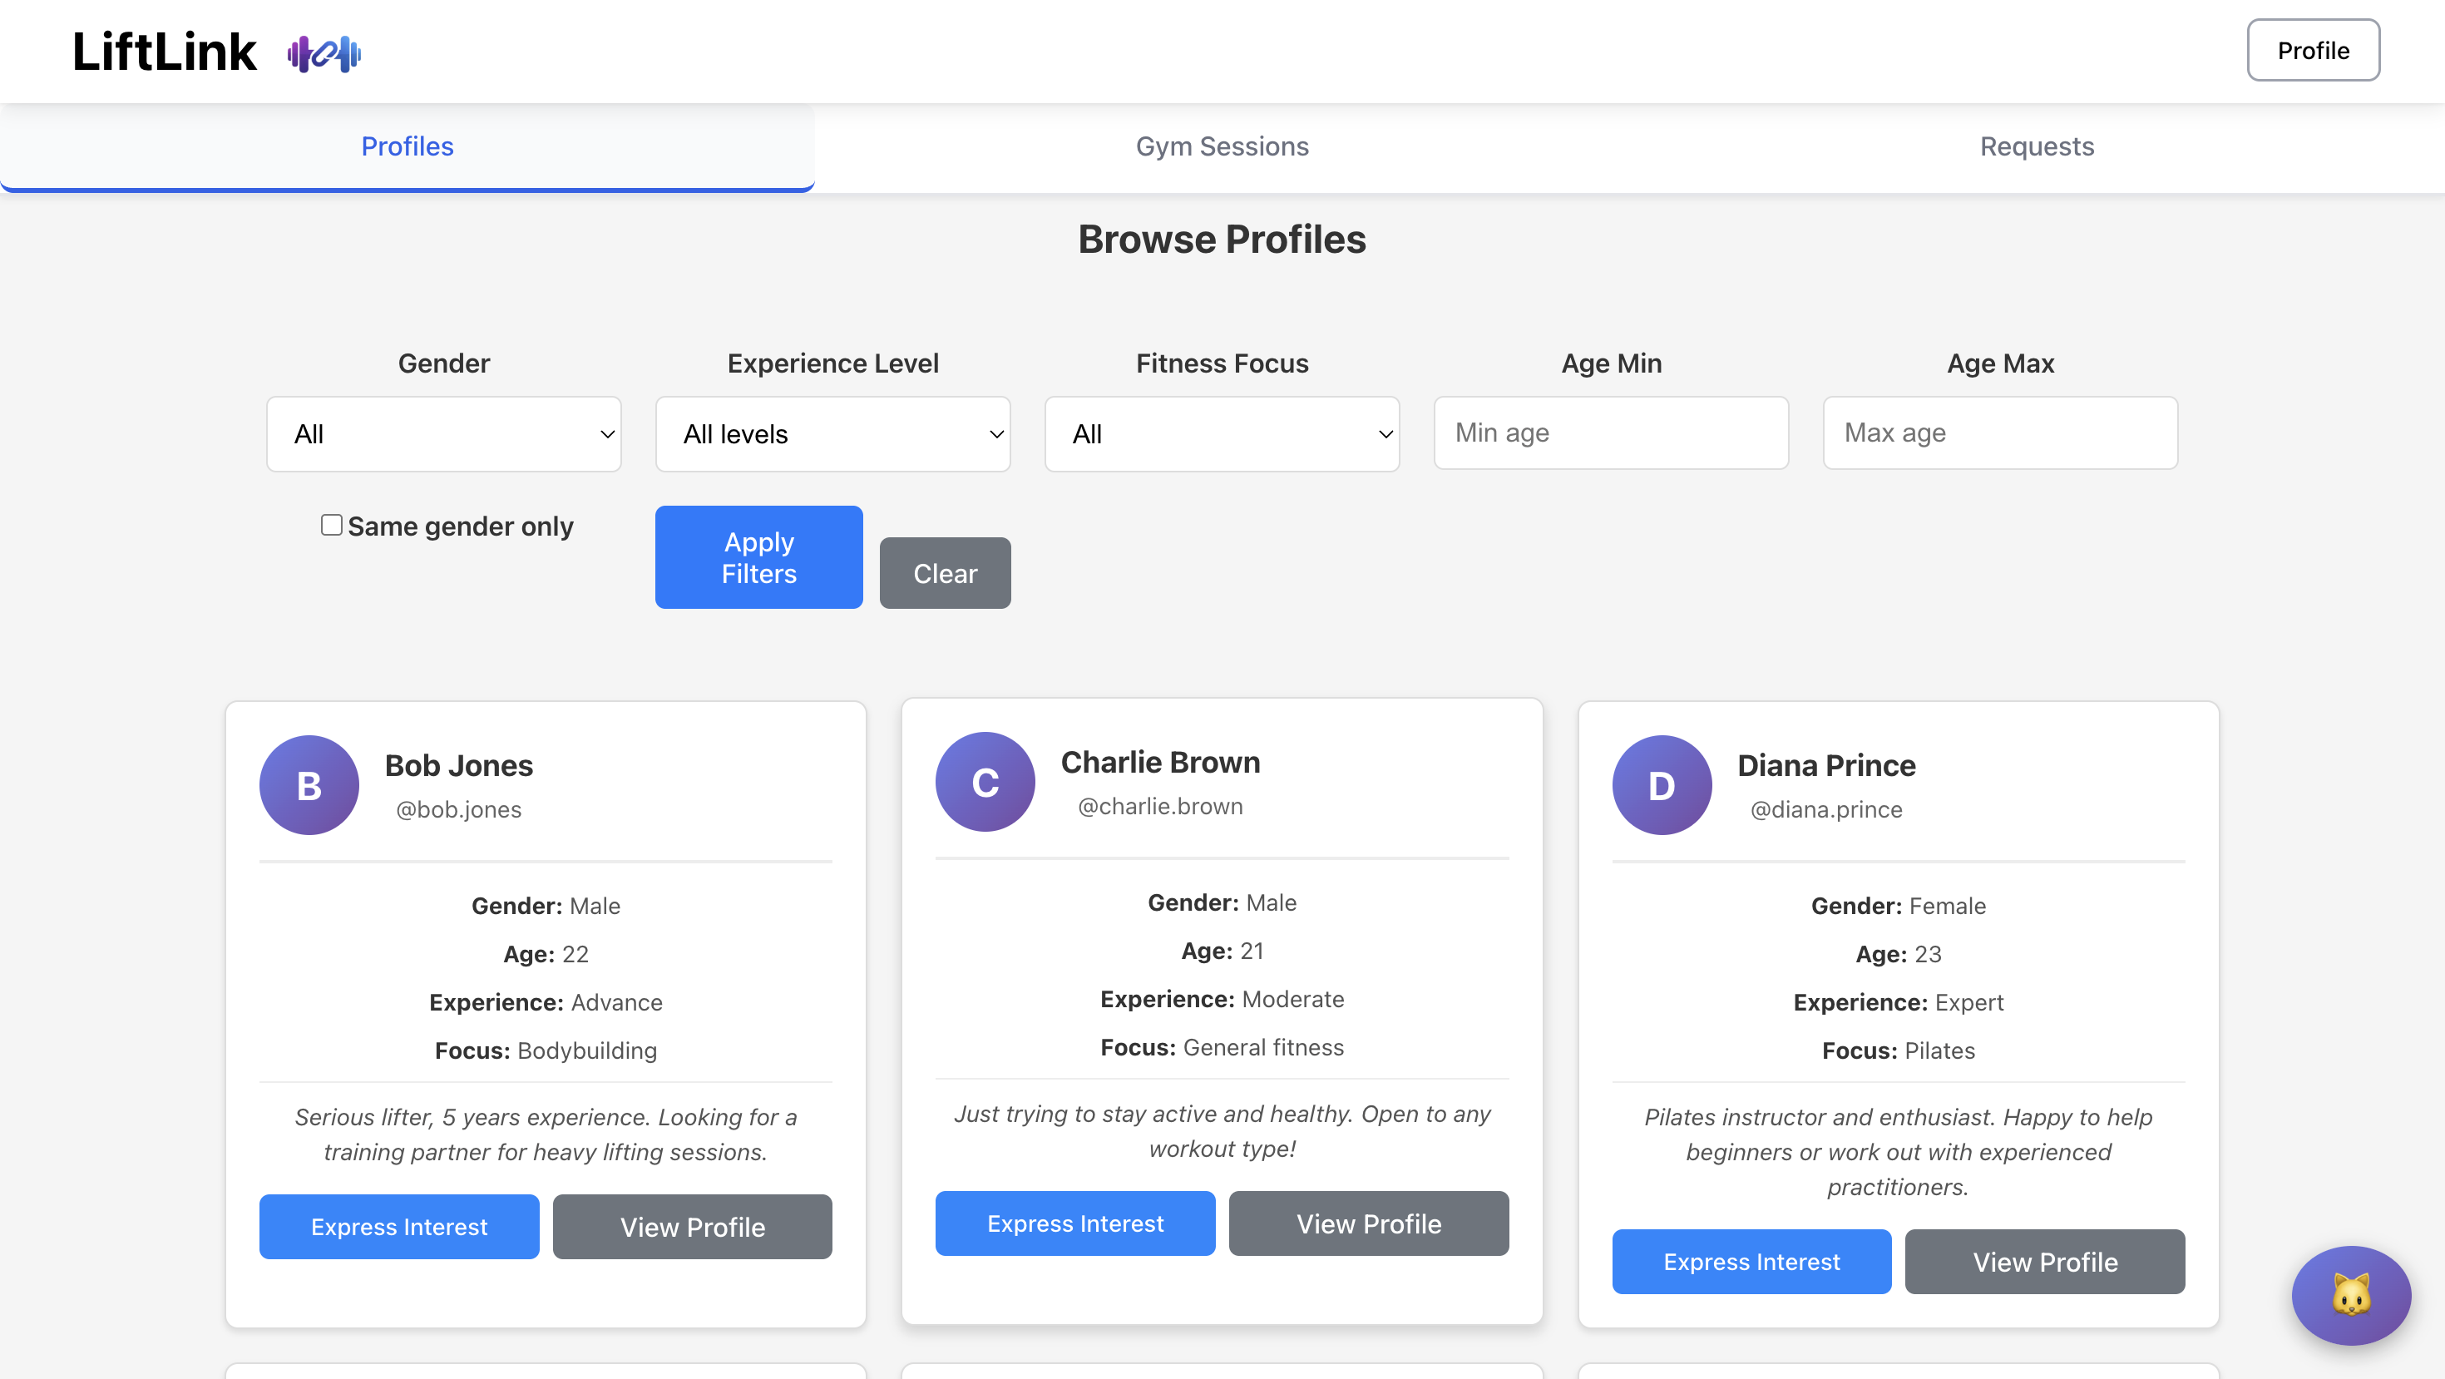This screenshot has width=2445, height=1379.
Task: Open the Gender filter dropdown
Action: tap(443, 433)
